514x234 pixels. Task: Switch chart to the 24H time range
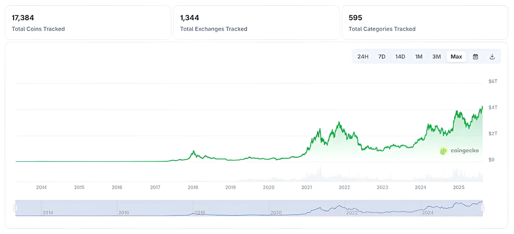[362, 57]
